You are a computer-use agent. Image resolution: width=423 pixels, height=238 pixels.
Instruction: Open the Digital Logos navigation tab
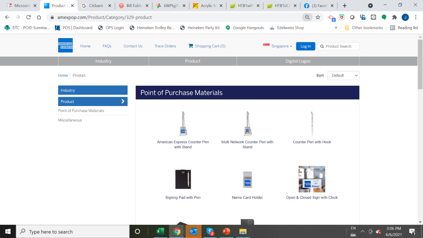pos(298,61)
